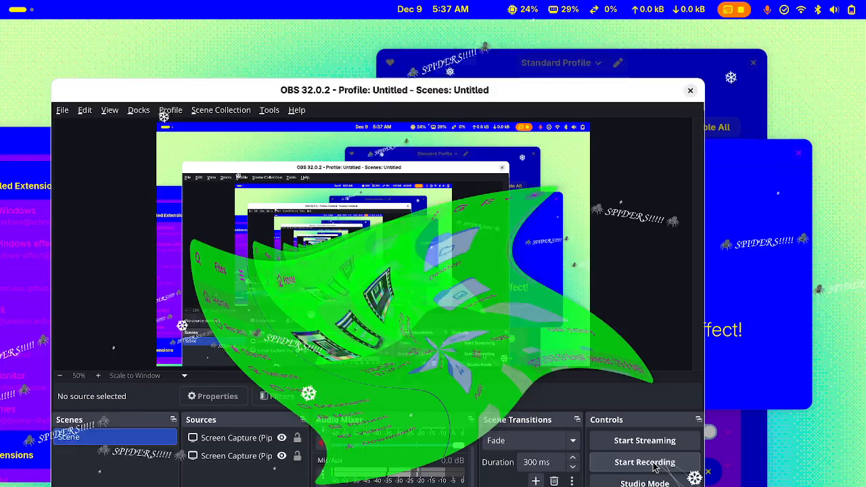The height and width of the screenshot is (487, 866).
Task: Open the Tools menu in OBS
Action: [x=269, y=110]
